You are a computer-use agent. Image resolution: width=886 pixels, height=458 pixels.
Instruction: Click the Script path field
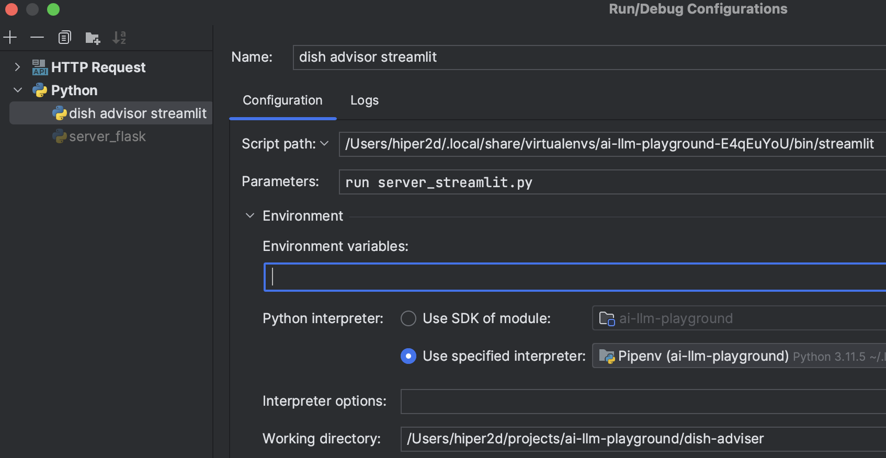612,144
